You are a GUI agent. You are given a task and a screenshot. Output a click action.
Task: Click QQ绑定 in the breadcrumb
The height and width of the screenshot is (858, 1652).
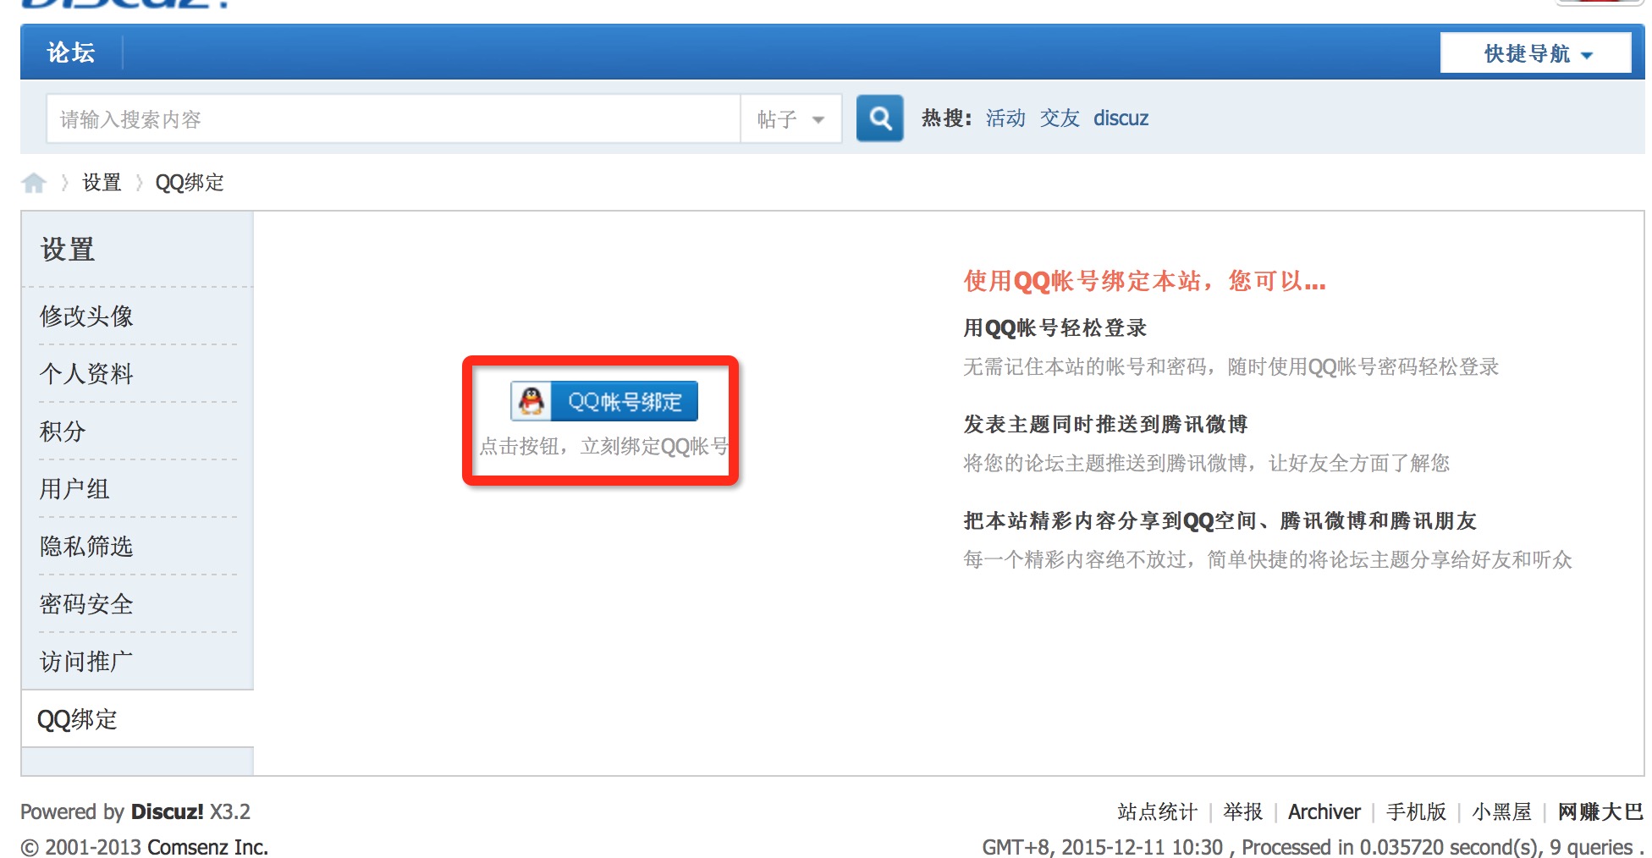click(x=190, y=183)
